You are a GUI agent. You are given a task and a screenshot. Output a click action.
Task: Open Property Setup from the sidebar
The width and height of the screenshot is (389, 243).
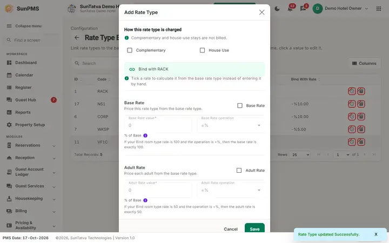coord(30,125)
